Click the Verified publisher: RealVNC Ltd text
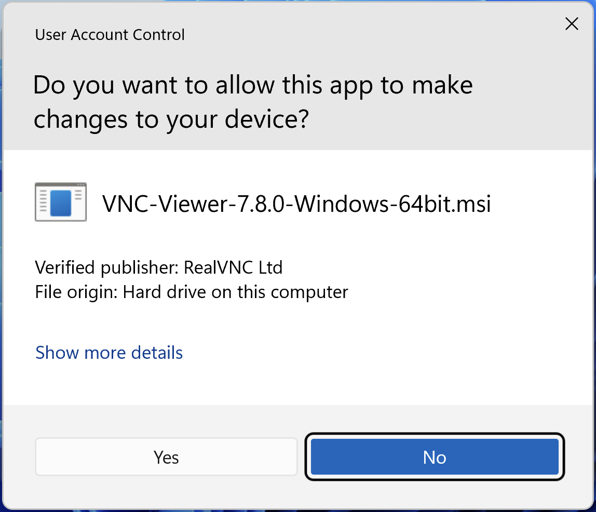The width and height of the screenshot is (596, 512). tap(159, 267)
